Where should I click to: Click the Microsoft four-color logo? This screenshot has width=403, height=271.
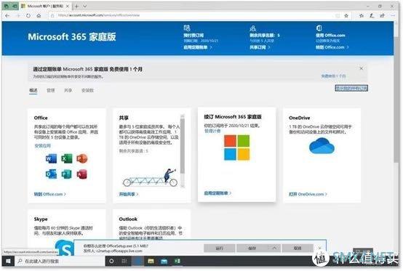click(236, 147)
